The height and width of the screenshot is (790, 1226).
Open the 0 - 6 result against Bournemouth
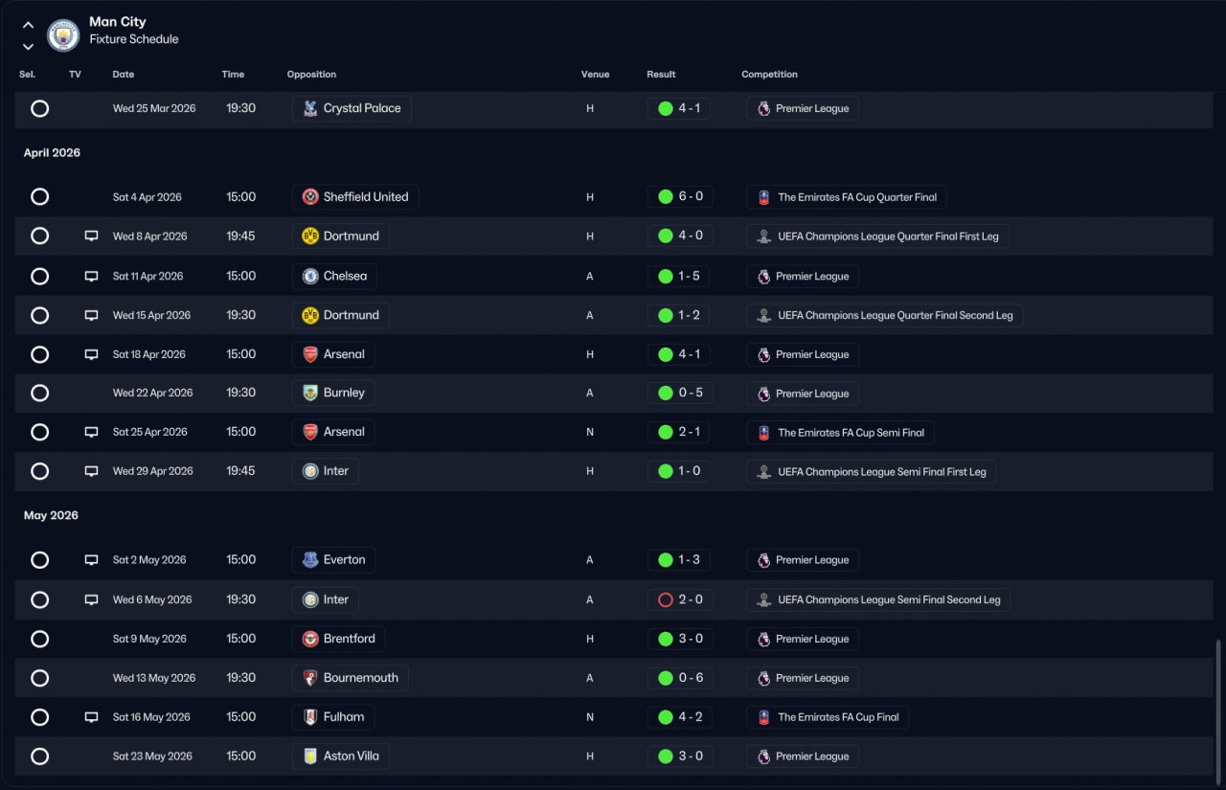tap(679, 678)
